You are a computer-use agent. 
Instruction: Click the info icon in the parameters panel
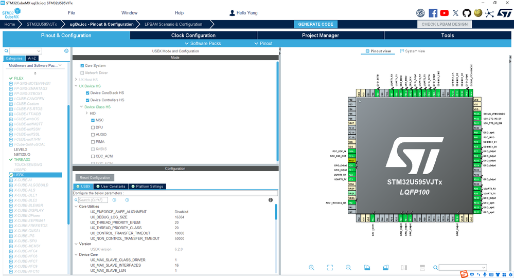(271, 200)
